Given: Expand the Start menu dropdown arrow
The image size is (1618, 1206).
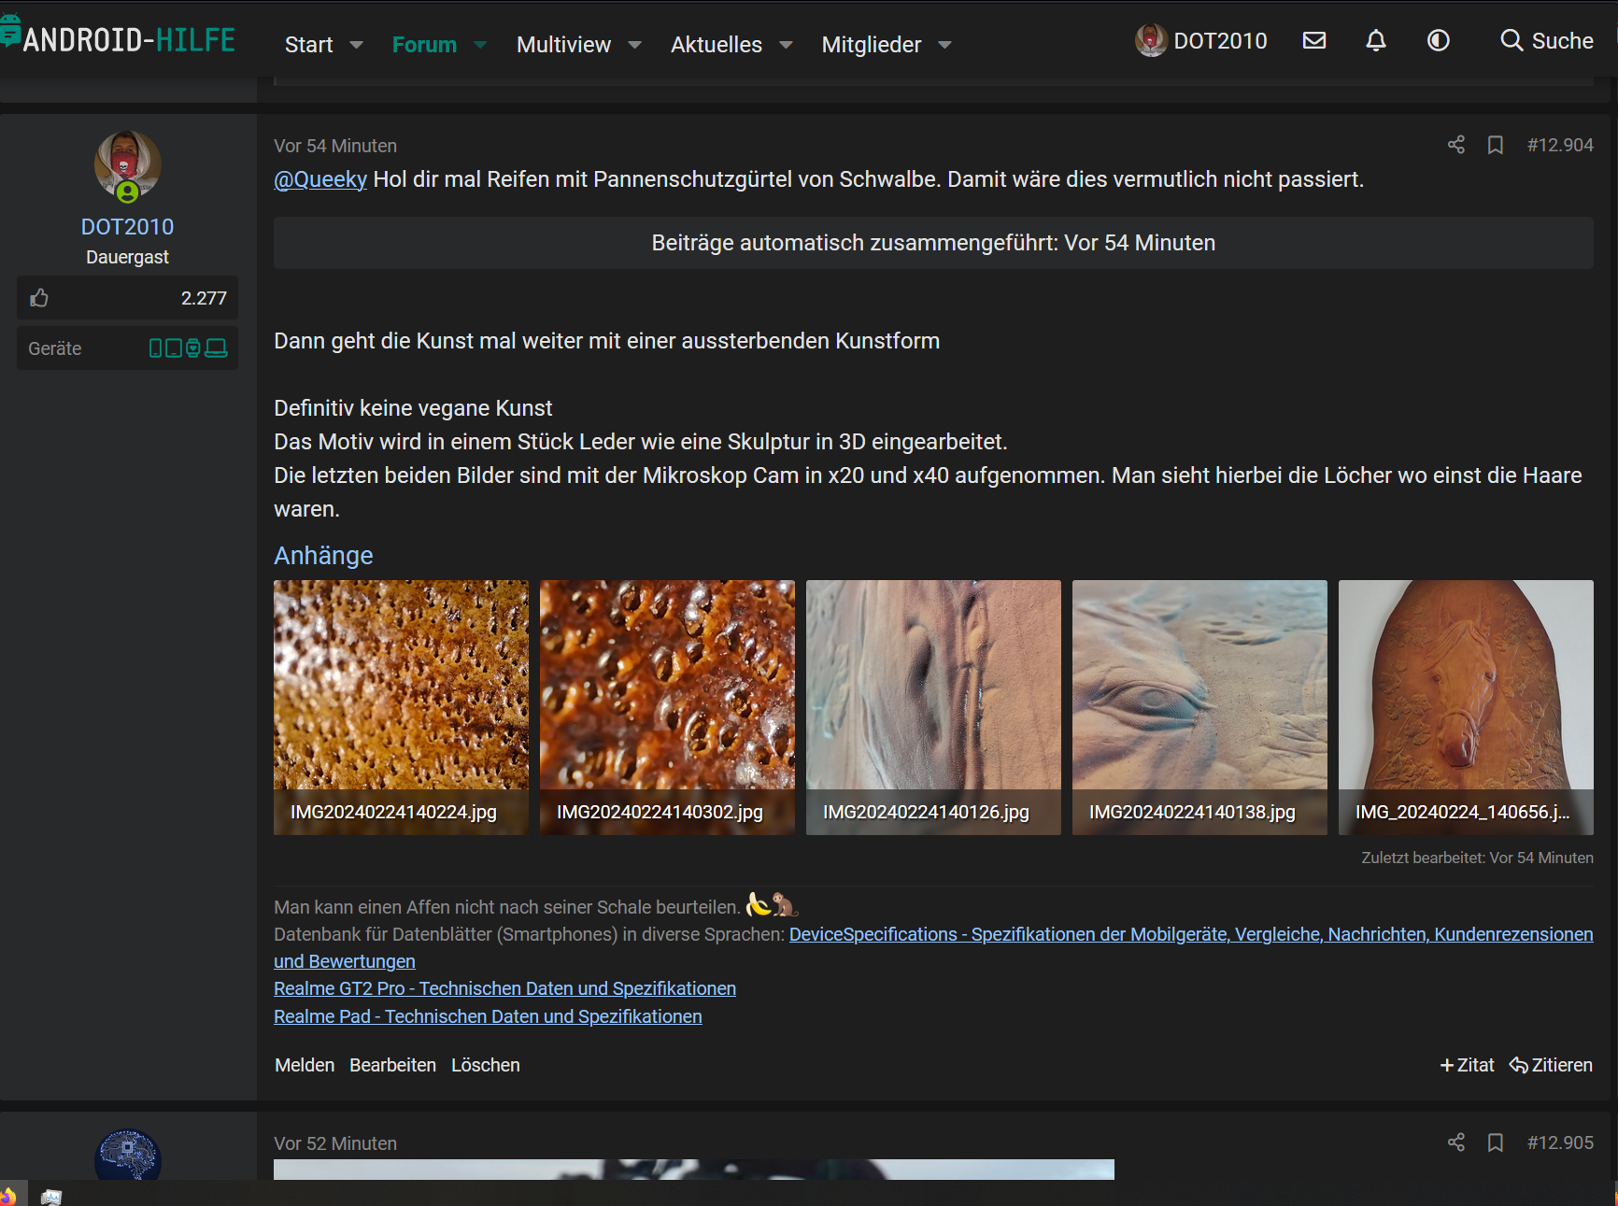Looking at the screenshot, I should (356, 45).
